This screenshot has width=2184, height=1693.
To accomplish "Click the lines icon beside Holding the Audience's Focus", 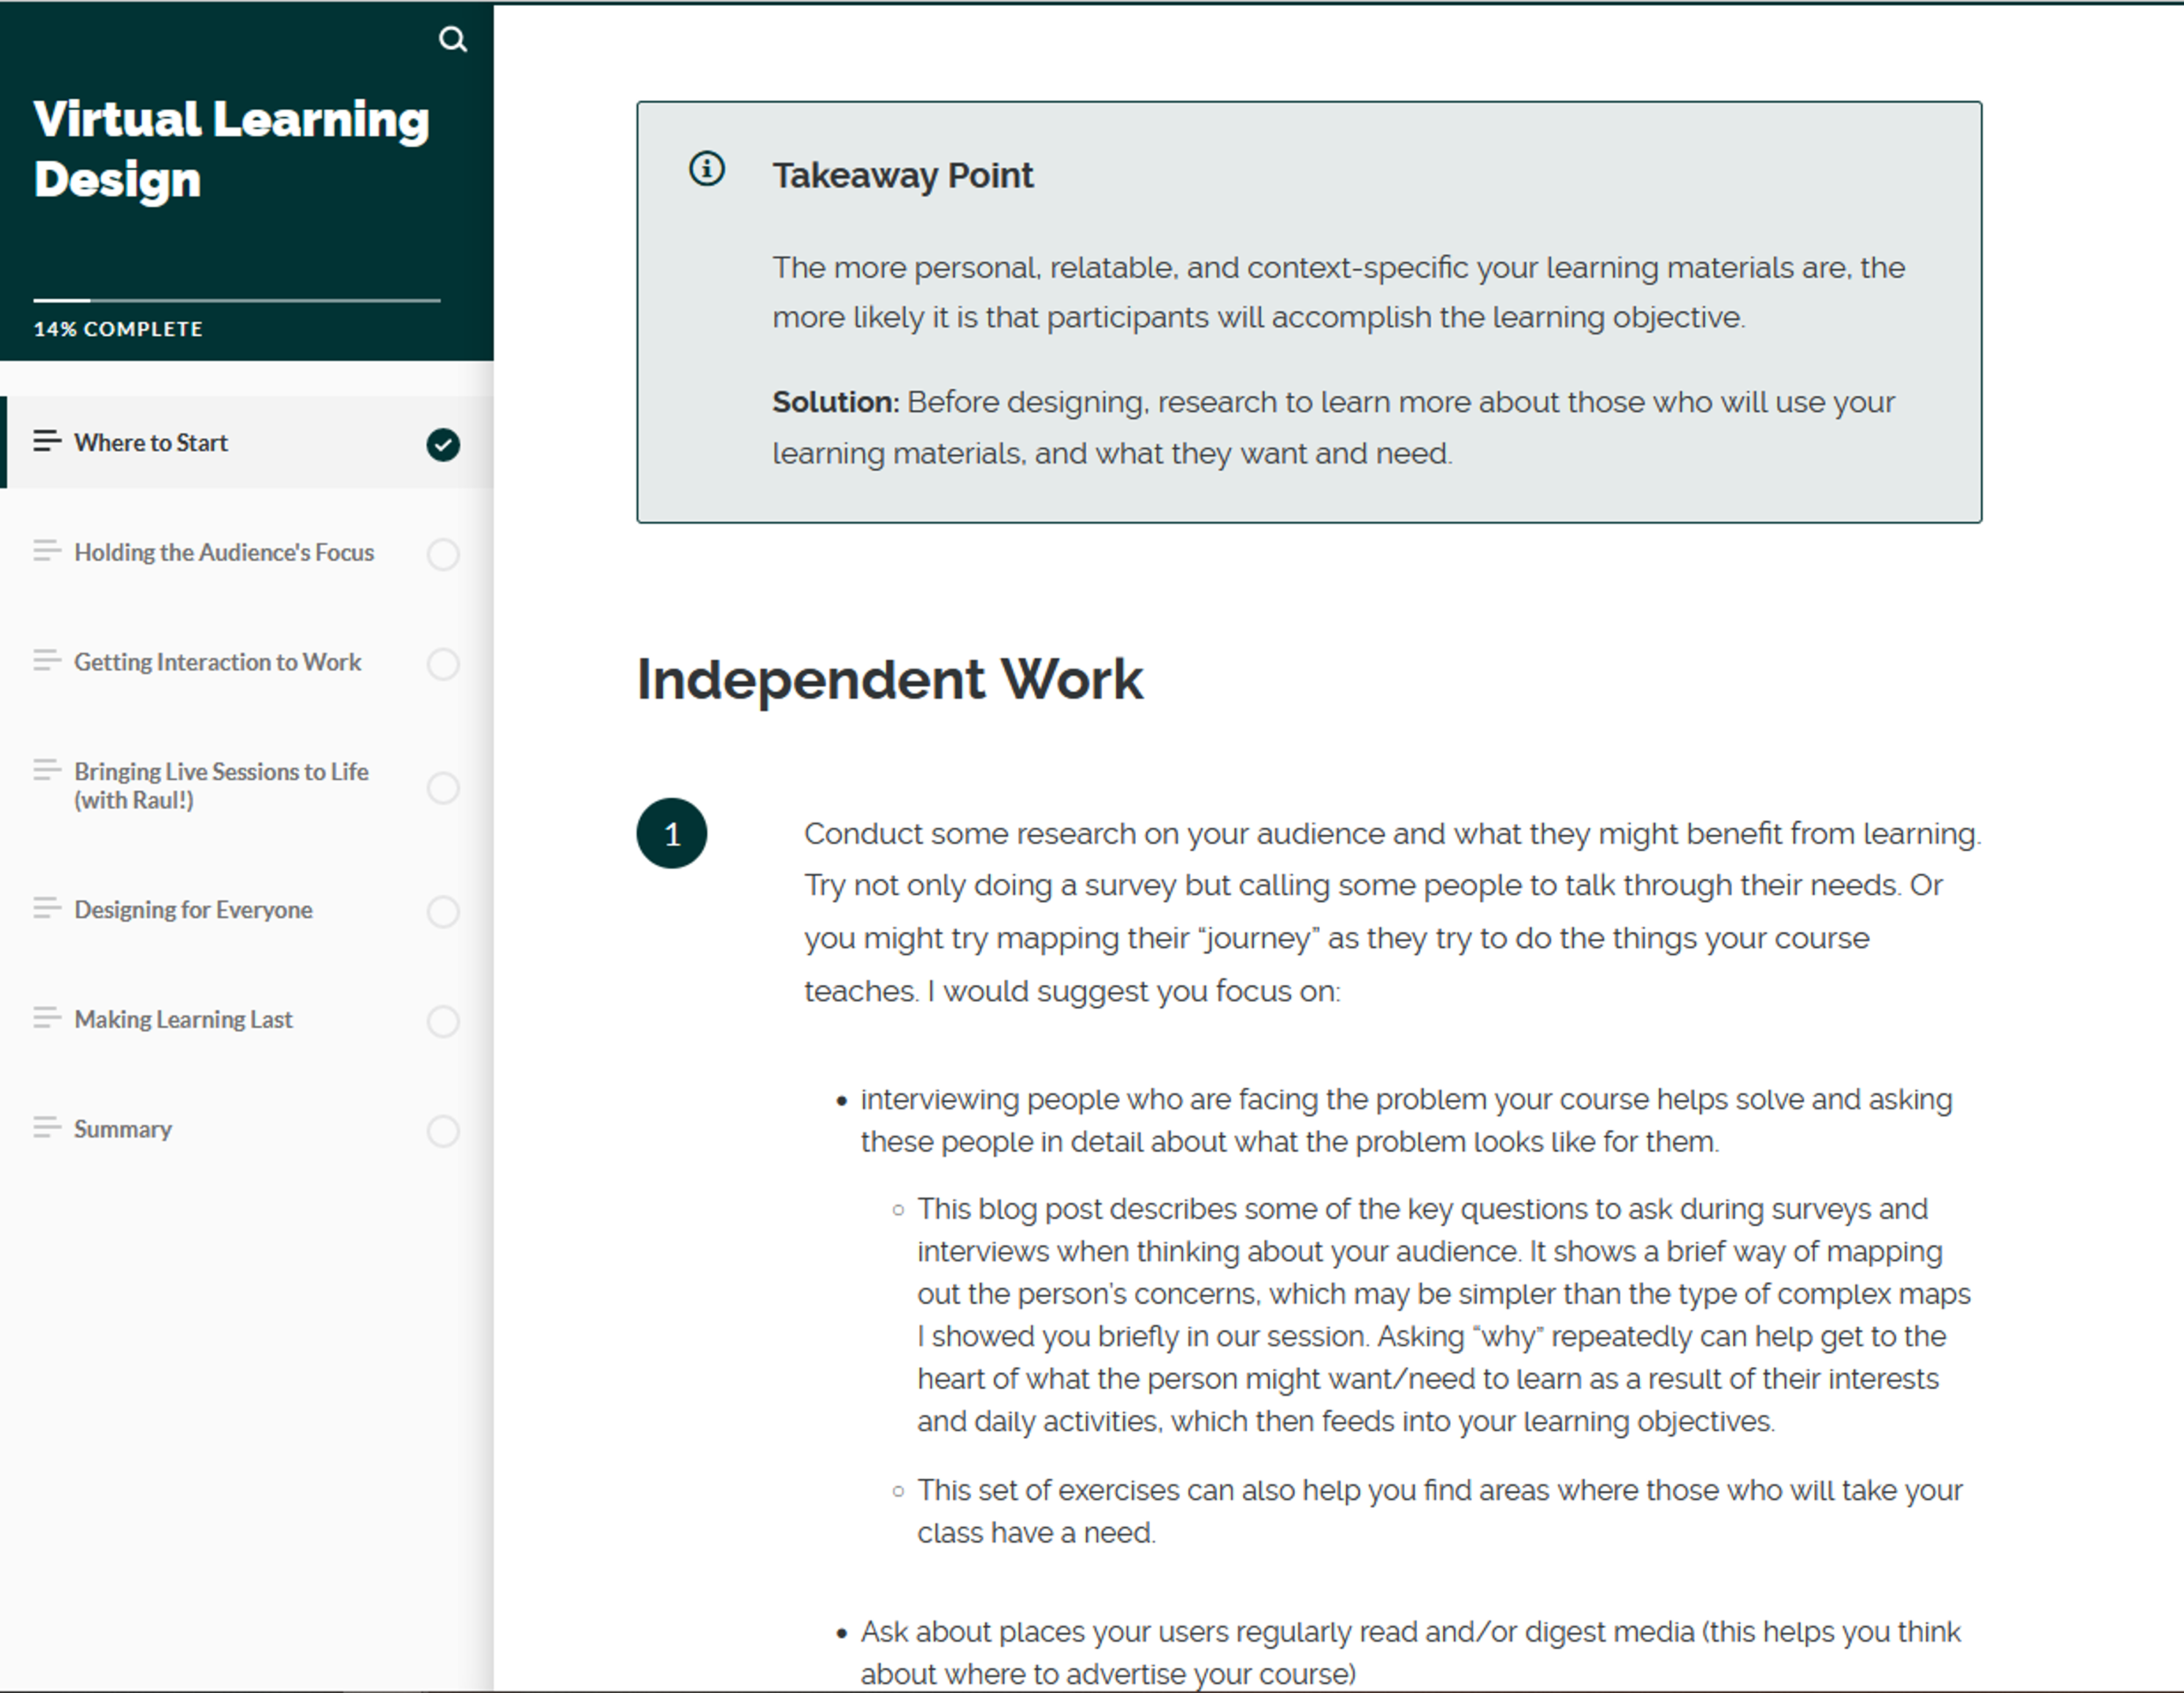I will point(47,551).
